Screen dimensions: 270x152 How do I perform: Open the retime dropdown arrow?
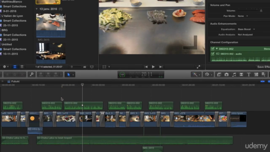211,75
